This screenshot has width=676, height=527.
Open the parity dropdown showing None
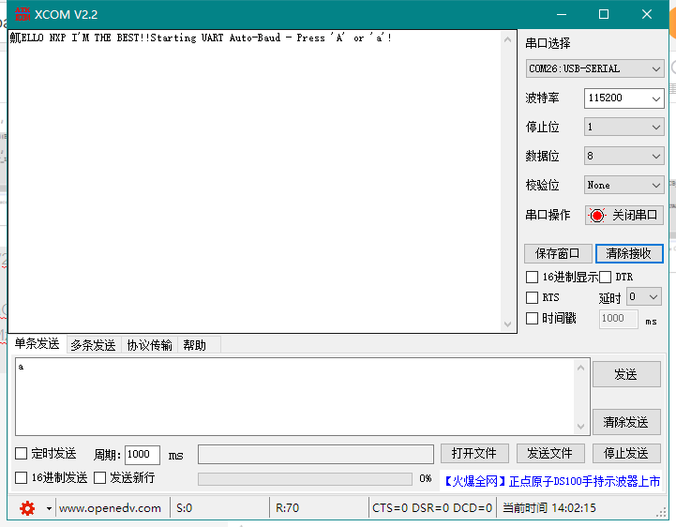[623, 185]
